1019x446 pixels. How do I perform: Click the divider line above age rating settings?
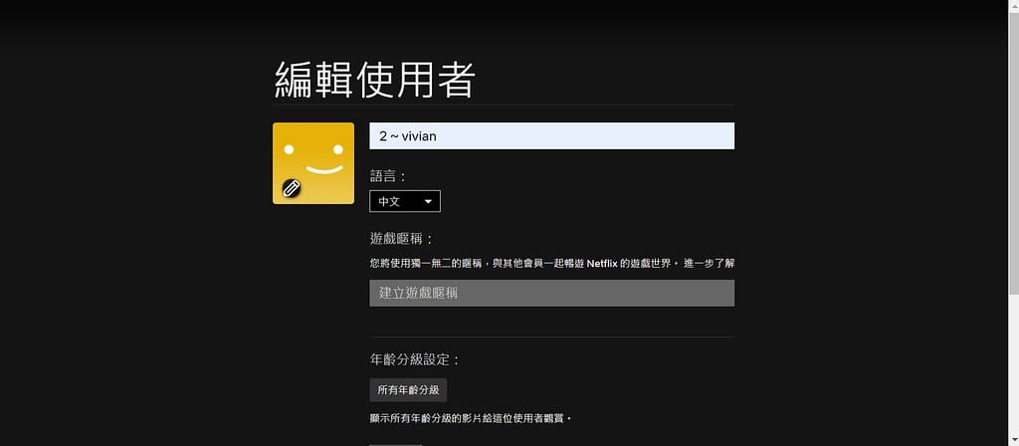pyautogui.click(x=551, y=336)
